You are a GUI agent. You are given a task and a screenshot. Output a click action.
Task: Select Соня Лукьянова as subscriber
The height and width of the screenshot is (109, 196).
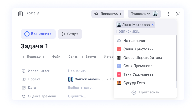pos(145,66)
